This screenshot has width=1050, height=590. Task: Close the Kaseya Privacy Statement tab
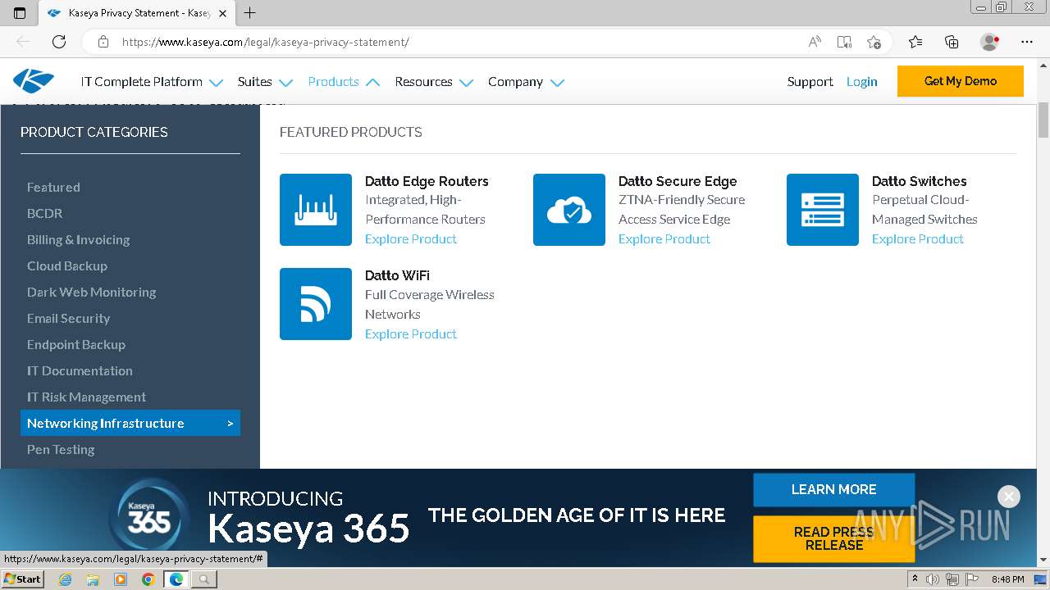(x=222, y=13)
